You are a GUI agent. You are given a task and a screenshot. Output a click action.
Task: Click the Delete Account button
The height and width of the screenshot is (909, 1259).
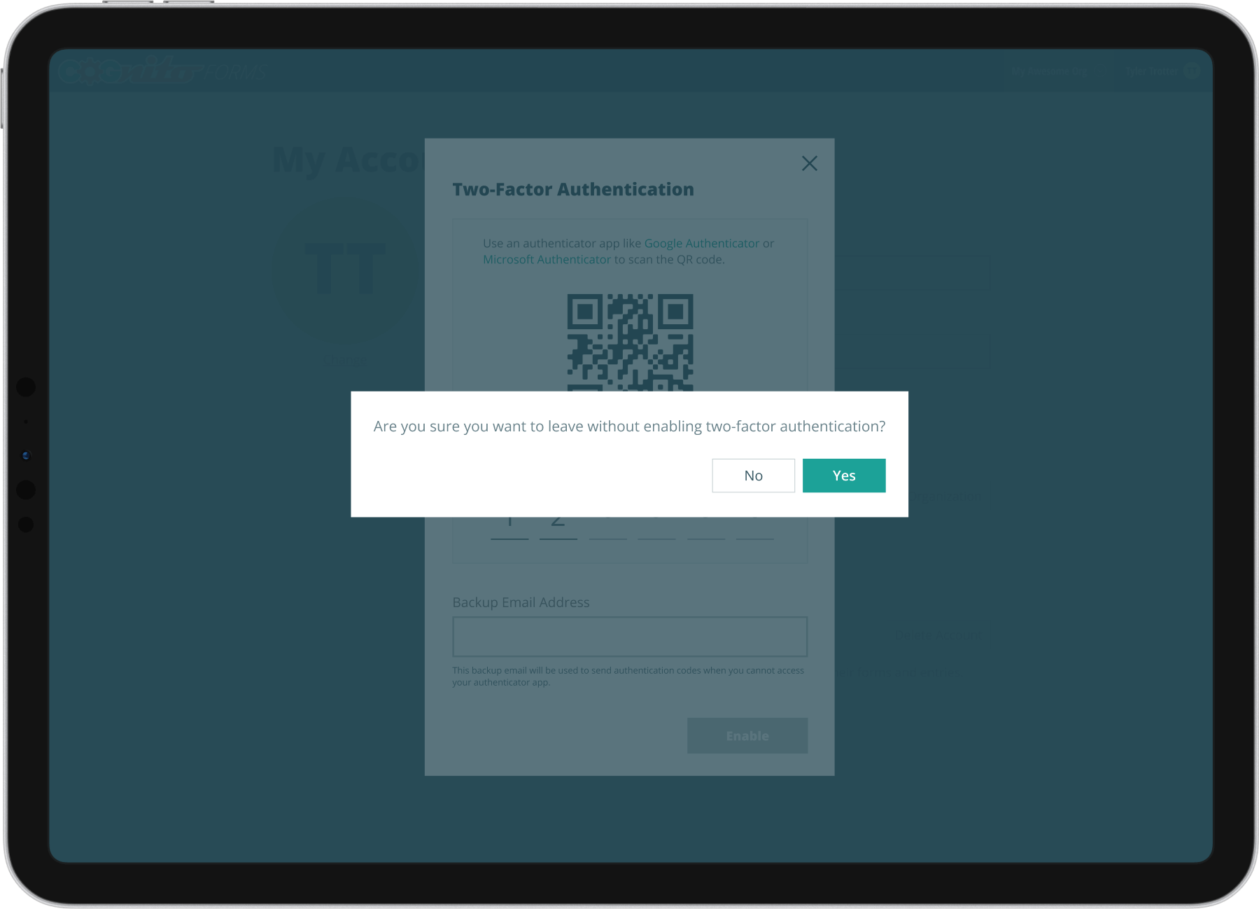pos(938,635)
